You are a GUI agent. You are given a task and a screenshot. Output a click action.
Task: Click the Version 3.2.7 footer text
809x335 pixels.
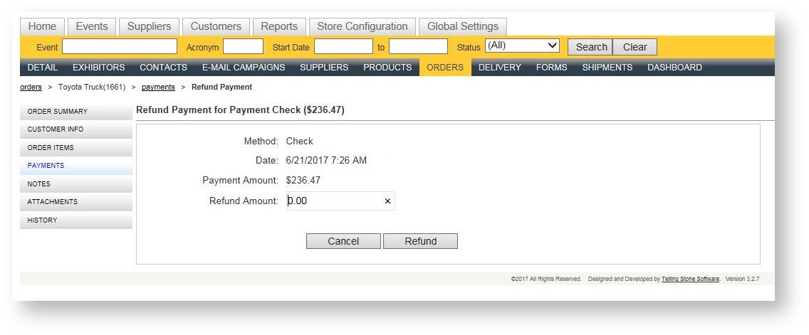coord(743,279)
